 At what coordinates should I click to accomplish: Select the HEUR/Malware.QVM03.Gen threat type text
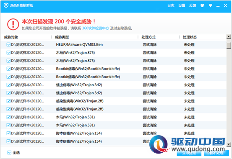(x=79, y=44)
